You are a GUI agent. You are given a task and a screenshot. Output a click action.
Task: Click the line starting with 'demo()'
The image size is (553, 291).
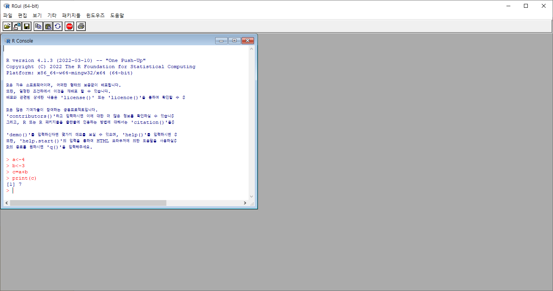92,135
